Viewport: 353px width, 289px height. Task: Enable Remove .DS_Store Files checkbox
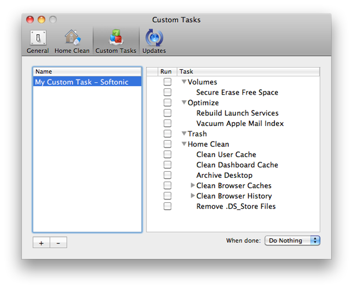(167, 206)
